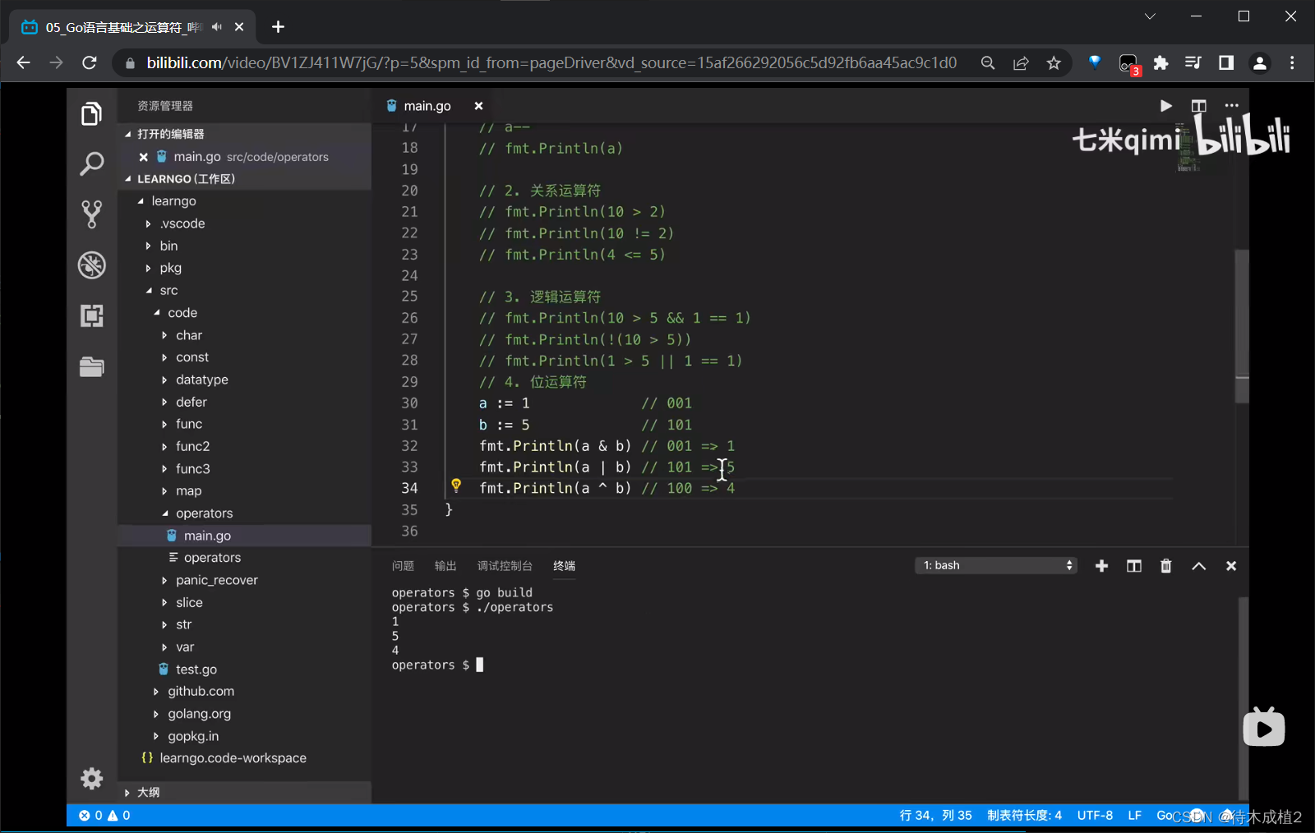Click the lightbulb code action on line 34

(456, 486)
